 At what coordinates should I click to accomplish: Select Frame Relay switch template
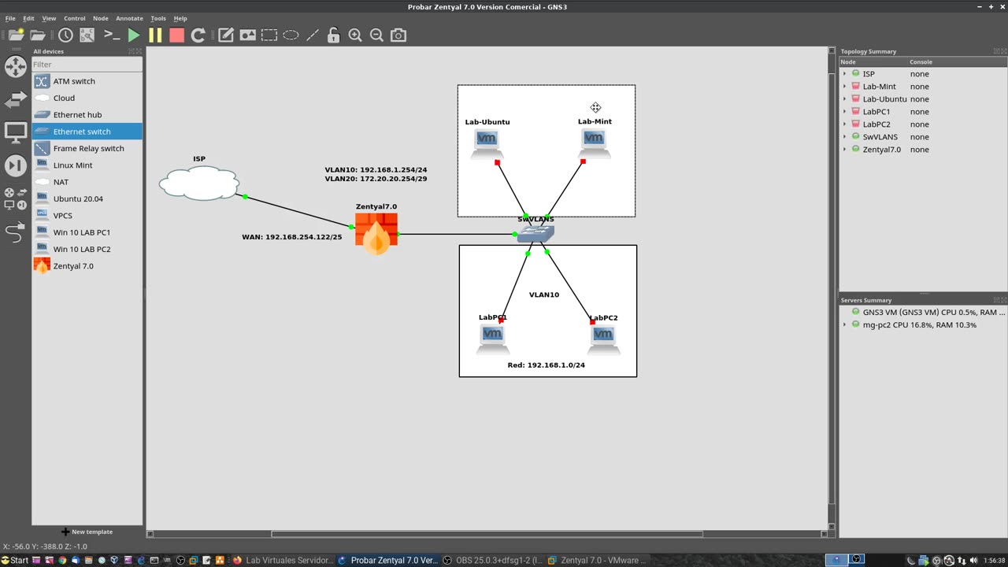(87, 148)
